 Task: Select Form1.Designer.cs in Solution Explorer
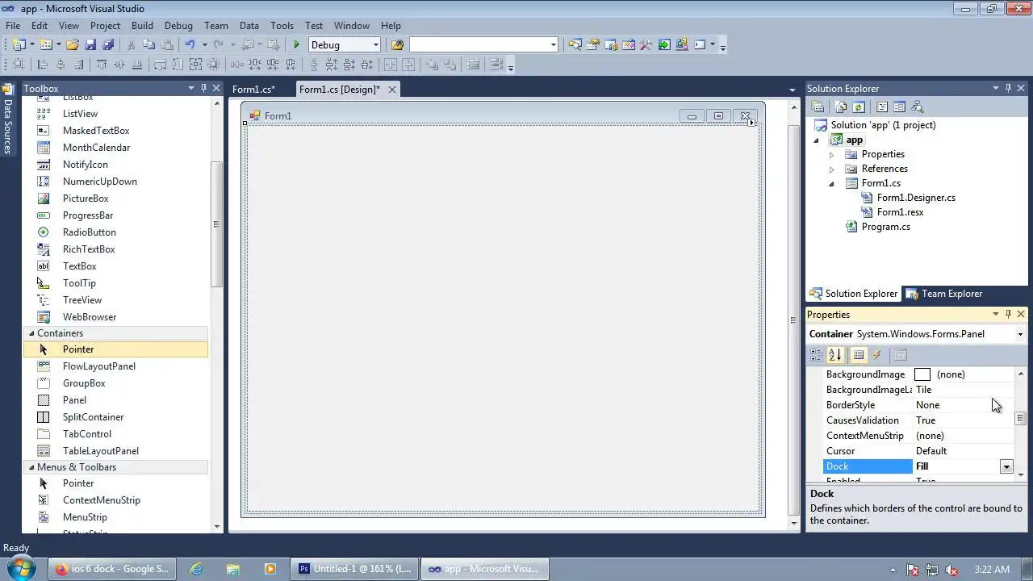[916, 198]
